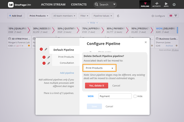The height and width of the screenshot is (122, 184).
Task: Open the Jul 11 date dropdown
Action: pos(20,46)
